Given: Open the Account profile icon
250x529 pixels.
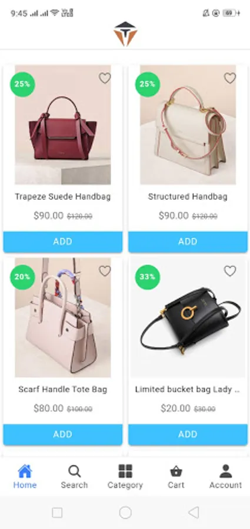Looking at the screenshot, I should point(226,477).
